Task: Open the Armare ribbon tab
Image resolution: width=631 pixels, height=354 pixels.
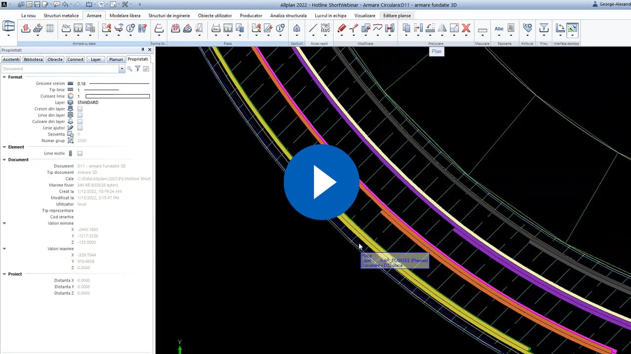Action: (94, 16)
